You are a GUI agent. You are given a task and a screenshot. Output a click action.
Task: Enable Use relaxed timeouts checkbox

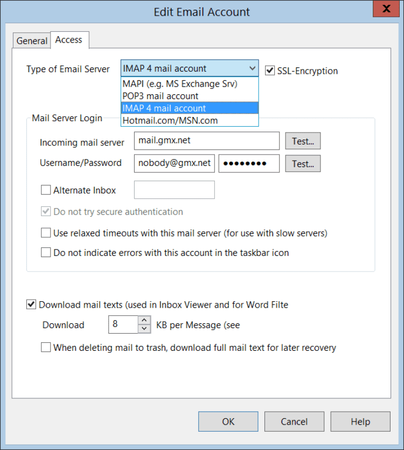(46, 233)
